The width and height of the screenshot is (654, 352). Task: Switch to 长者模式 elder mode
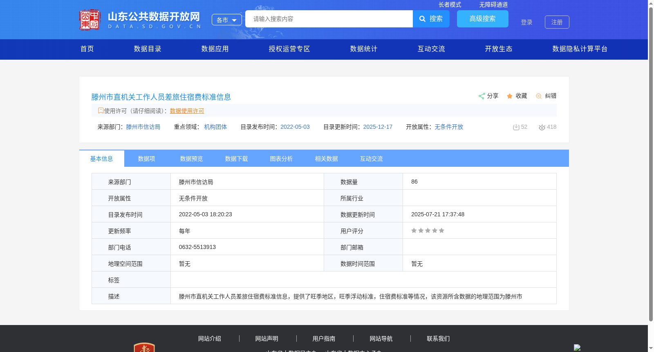tap(450, 4)
